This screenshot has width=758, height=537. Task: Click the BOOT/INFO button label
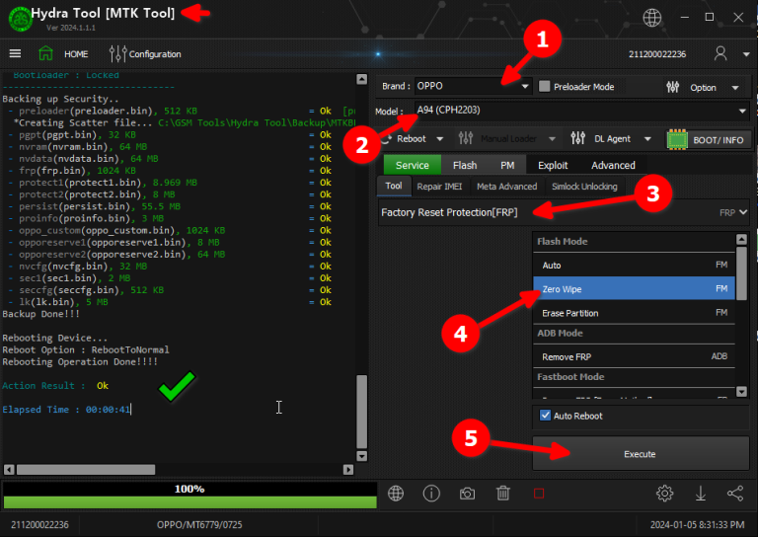(718, 140)
